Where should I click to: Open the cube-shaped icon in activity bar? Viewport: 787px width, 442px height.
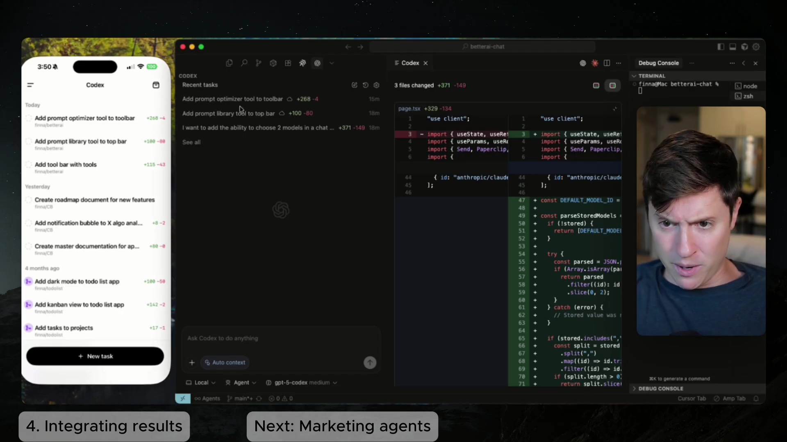pyautogui.click(x=273, y=63)
